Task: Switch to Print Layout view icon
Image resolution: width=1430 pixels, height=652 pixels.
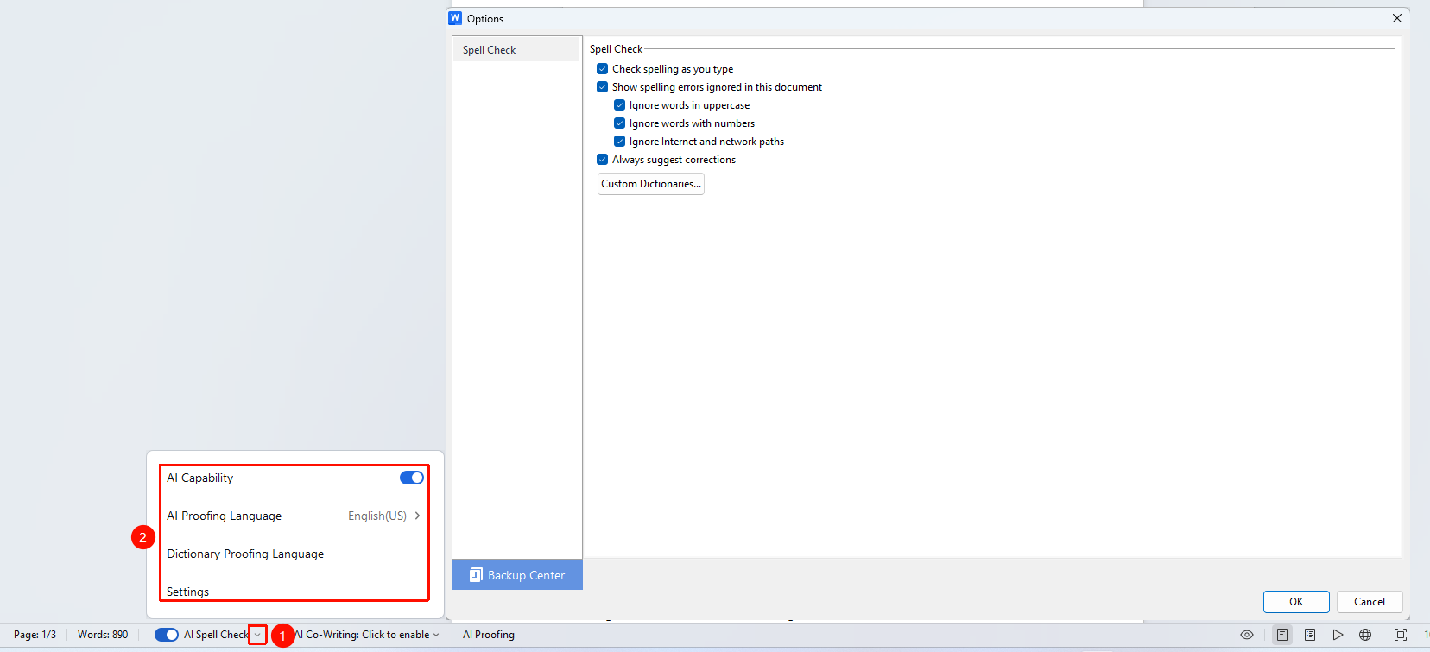Action: point(1282,635)
